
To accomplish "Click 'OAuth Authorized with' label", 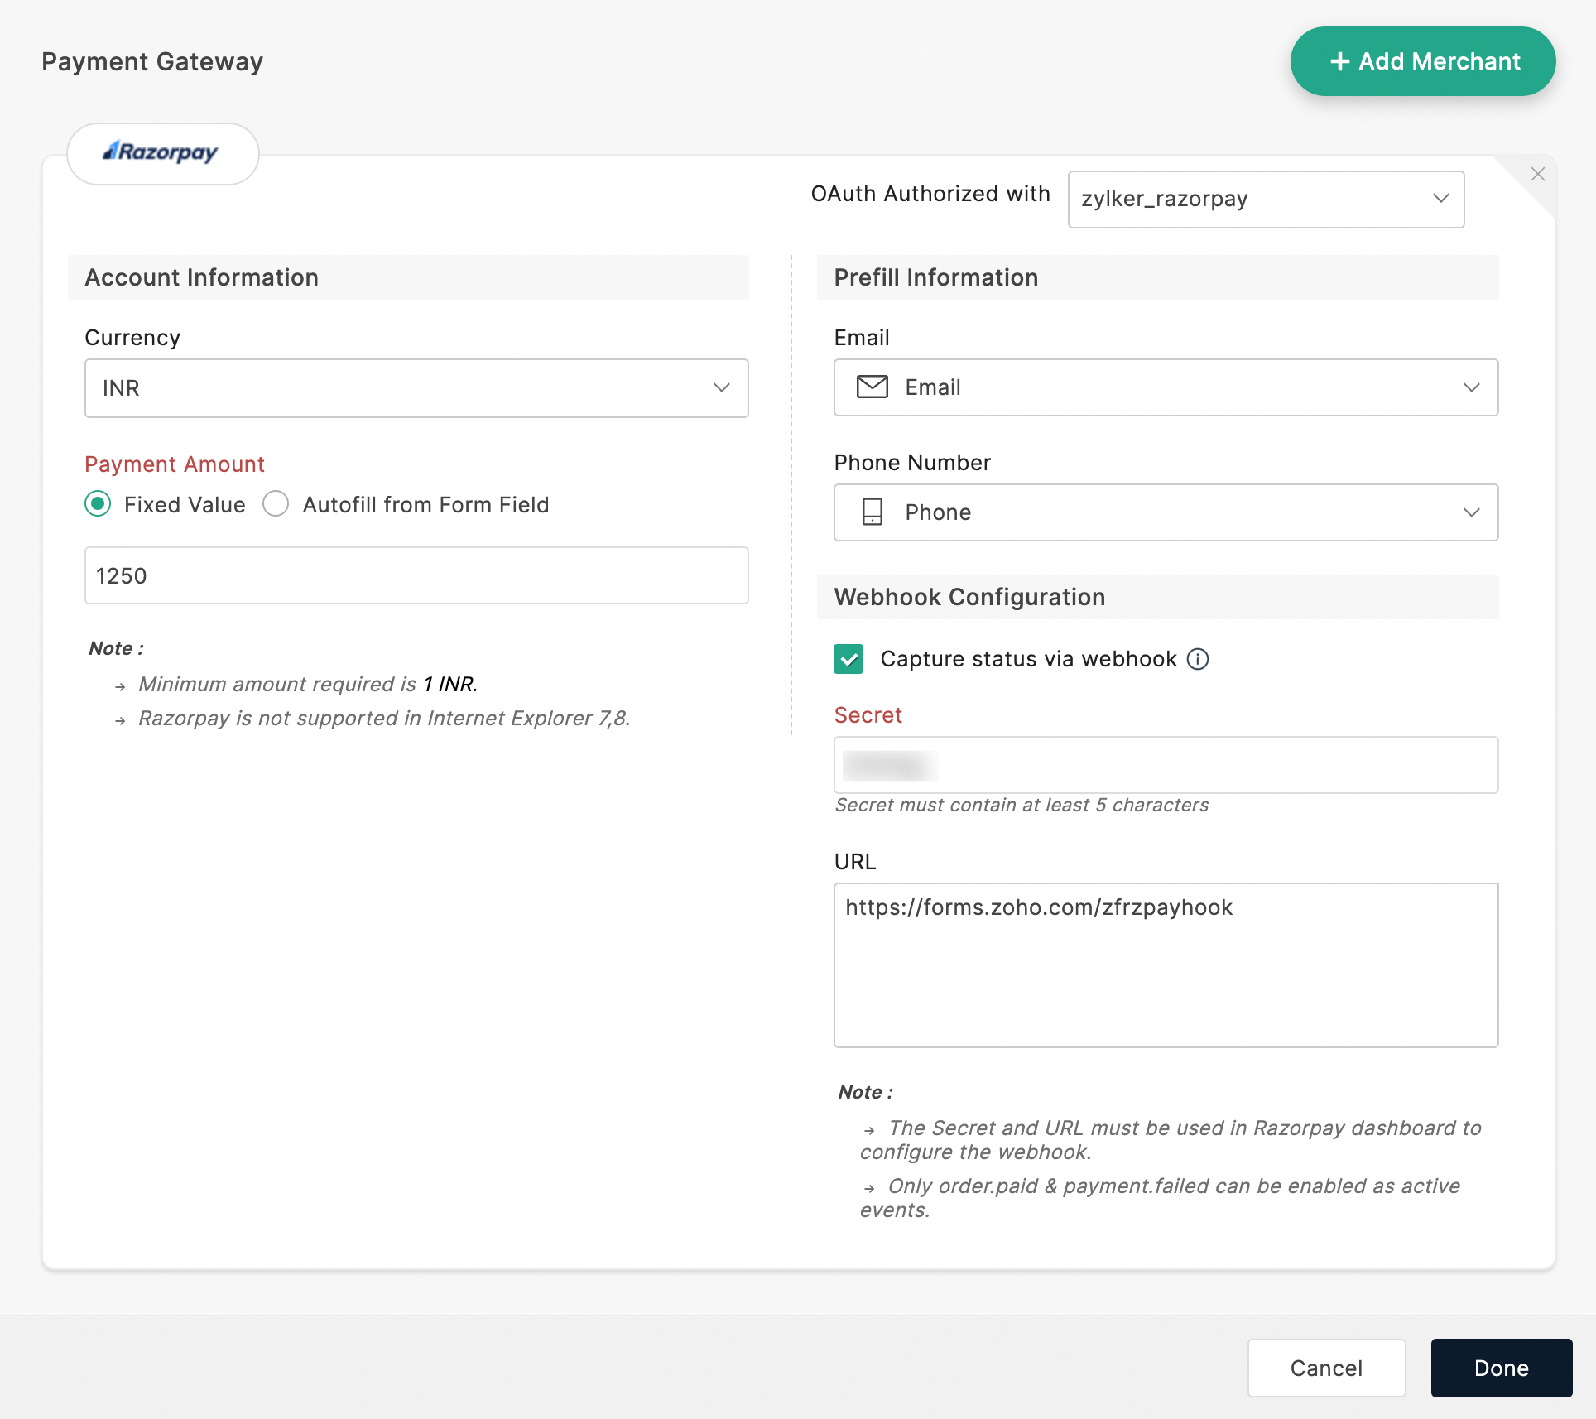I will click(x=930, y=194).
